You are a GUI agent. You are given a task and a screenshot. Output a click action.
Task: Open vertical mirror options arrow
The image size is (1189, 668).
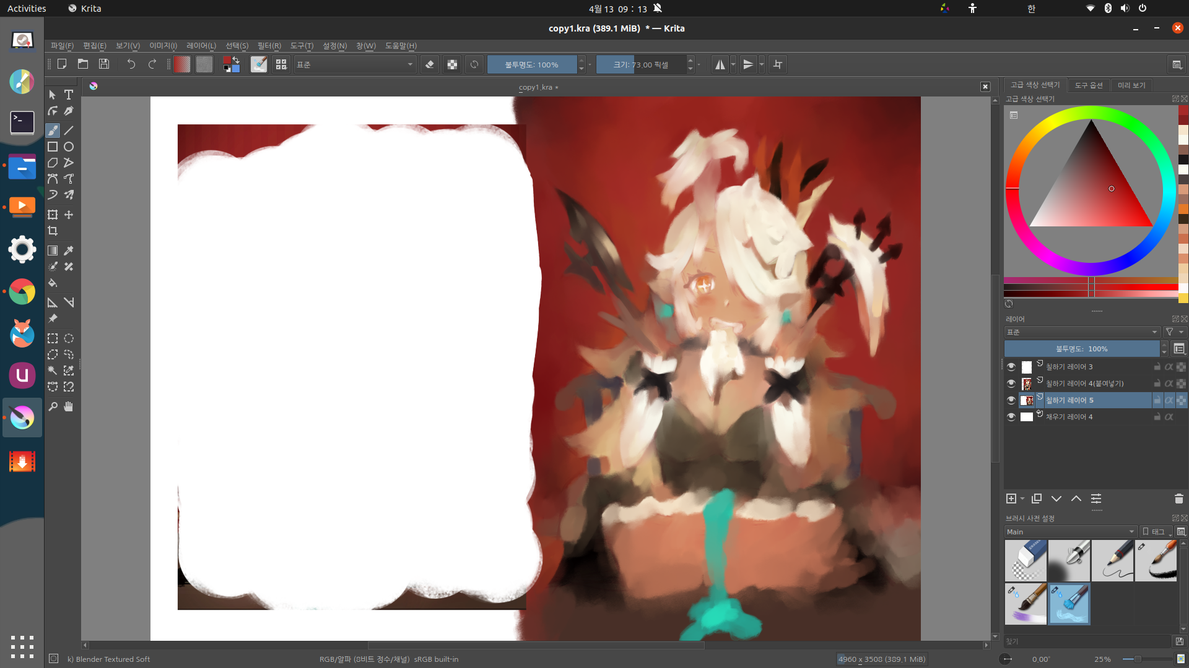[762, 64]
